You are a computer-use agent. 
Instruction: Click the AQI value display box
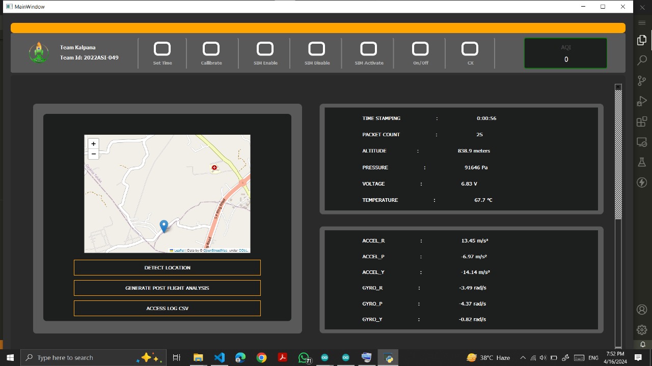click(x=565, y=53)
